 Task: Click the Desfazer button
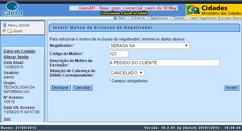tap(60, 88)
